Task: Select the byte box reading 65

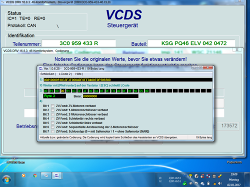Action: click(141, 91)
